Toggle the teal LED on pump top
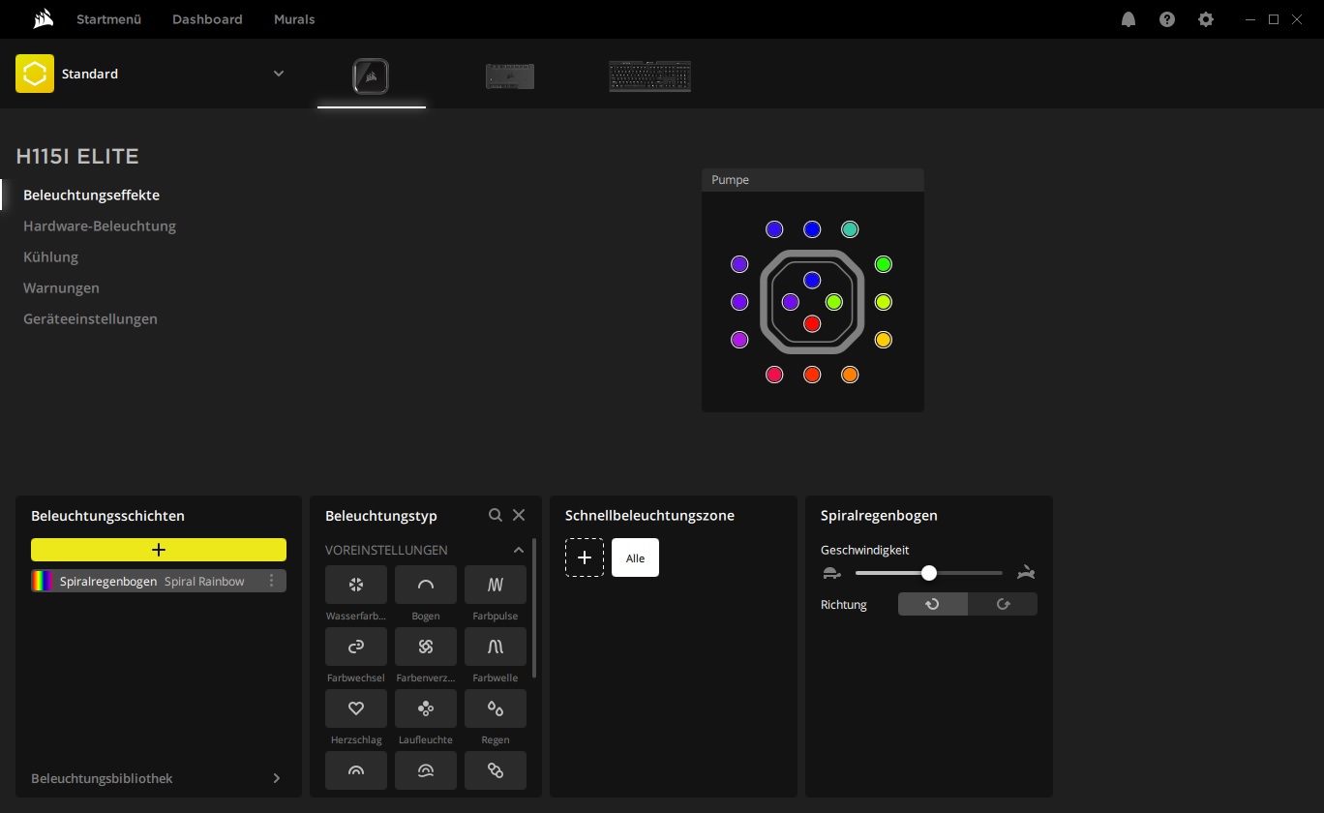 pyautogui.click(x=850, y=229)
